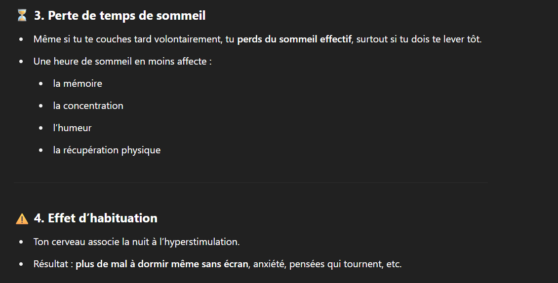This screenshot has height=283, width=558.
Task: Click the horizontal divider between sections
Action: coord(251,183)
